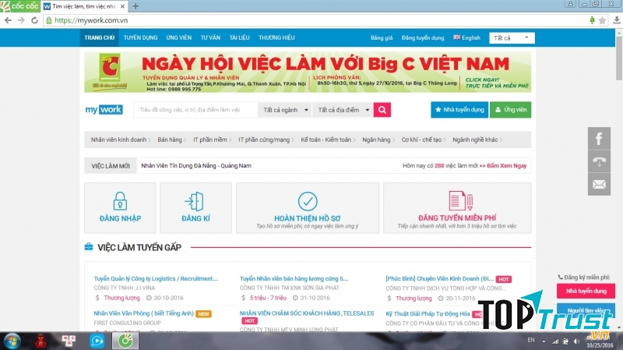
Task: Click Nhân Viên Tín Dụng Đà Nẵng news item
Action: tap(196, 166)
